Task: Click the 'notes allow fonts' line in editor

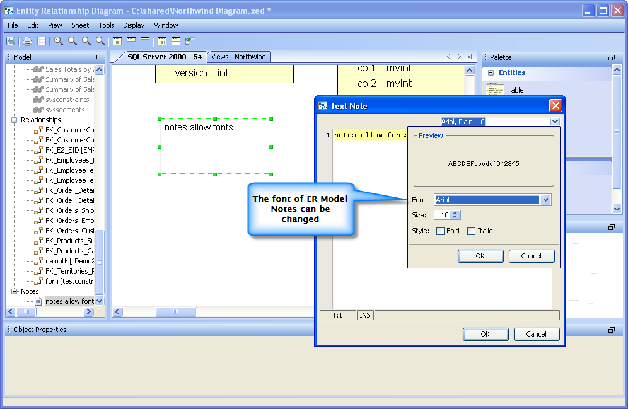Action: click(x=371, y=135)
